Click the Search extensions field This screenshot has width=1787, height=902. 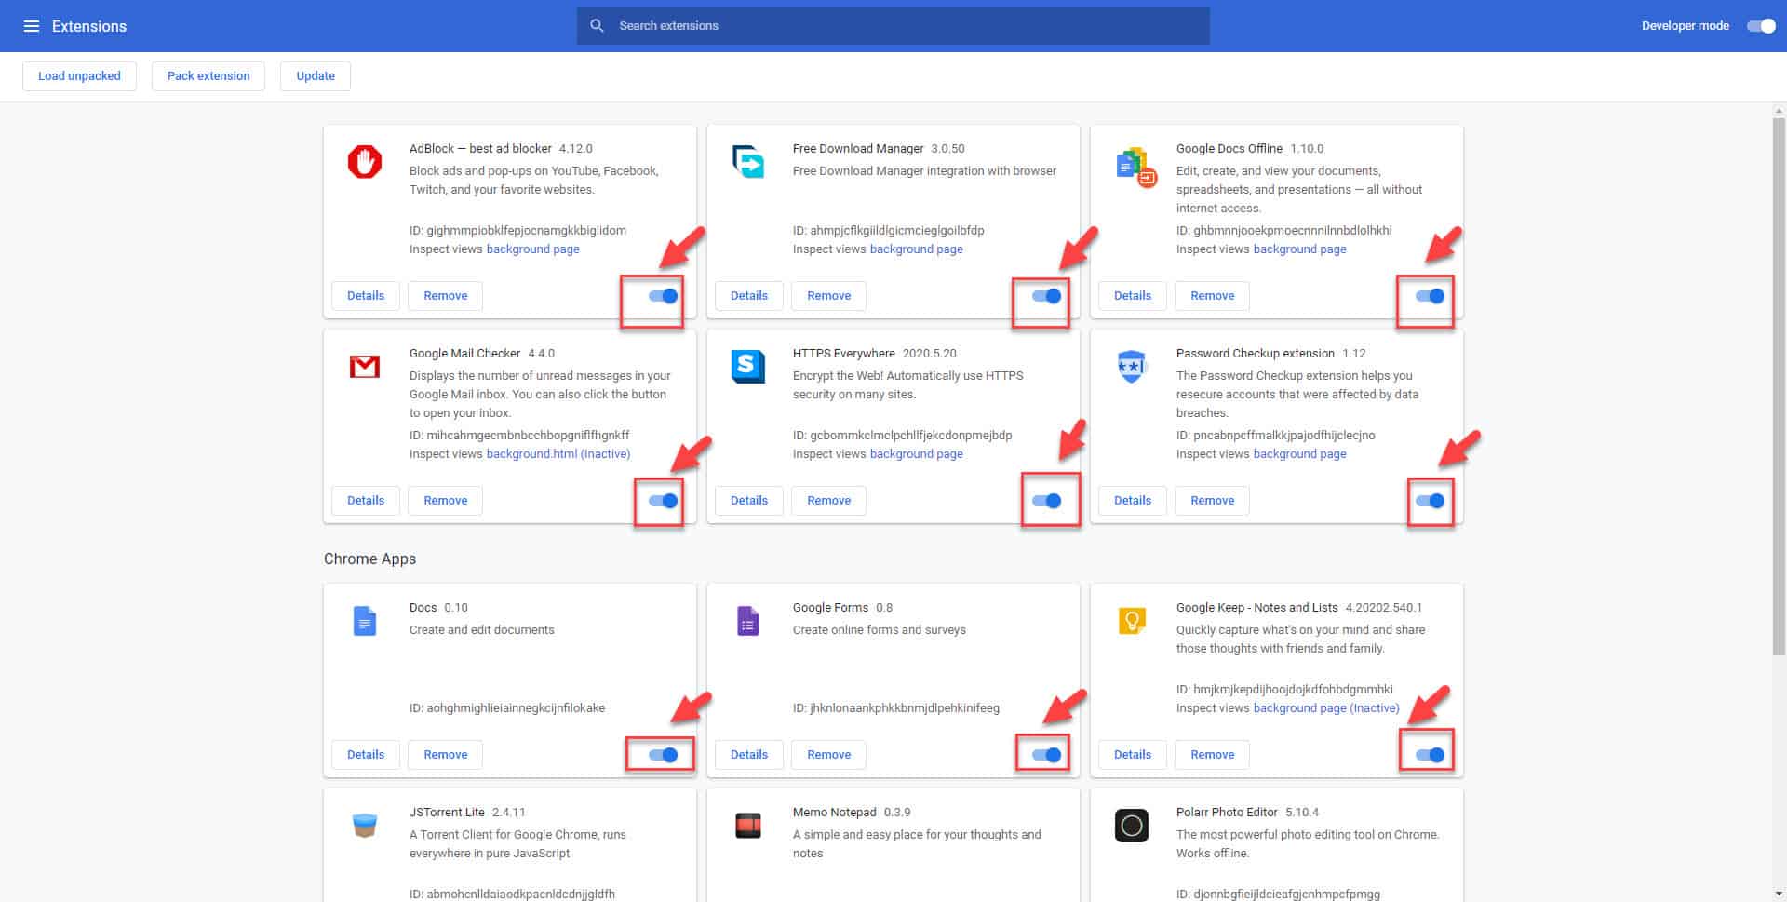(893, 26)
